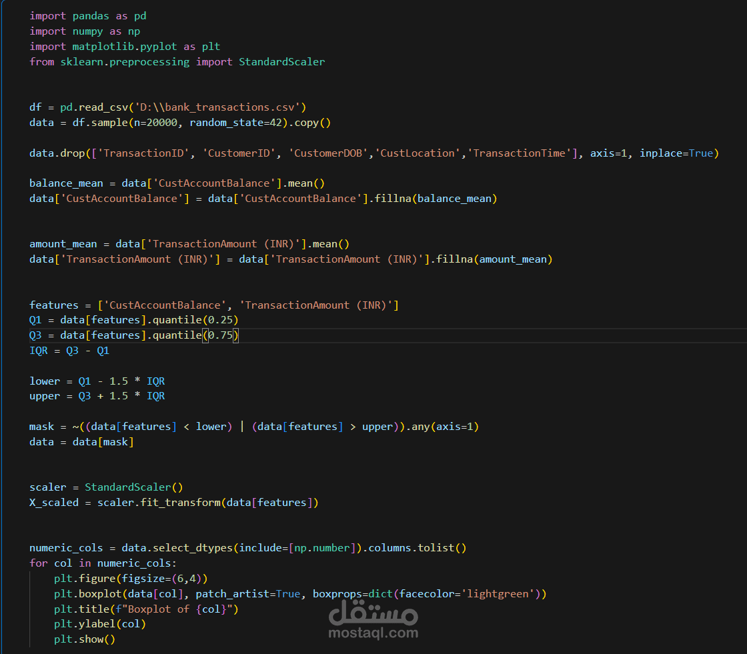747x654 pixels.
Task: Click the 'balance_mean =' assignment line
Action: pyautogui.click(x=177, y=183)
